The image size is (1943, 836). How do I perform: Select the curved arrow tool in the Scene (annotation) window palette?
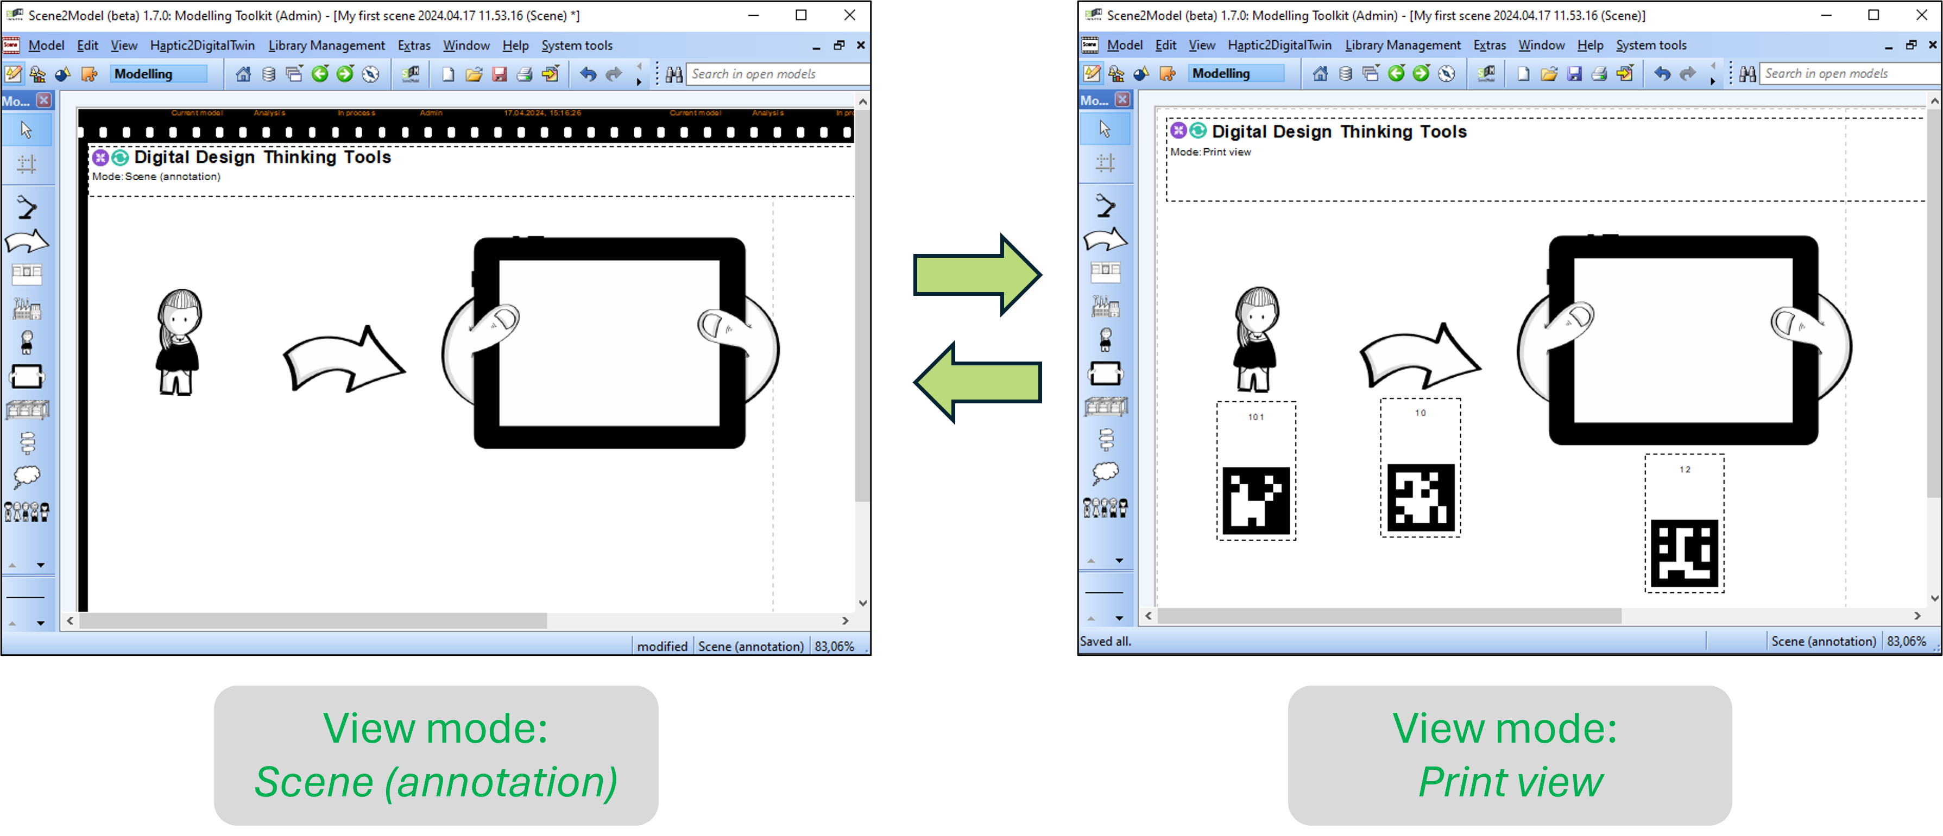click(x=27, y=241)
